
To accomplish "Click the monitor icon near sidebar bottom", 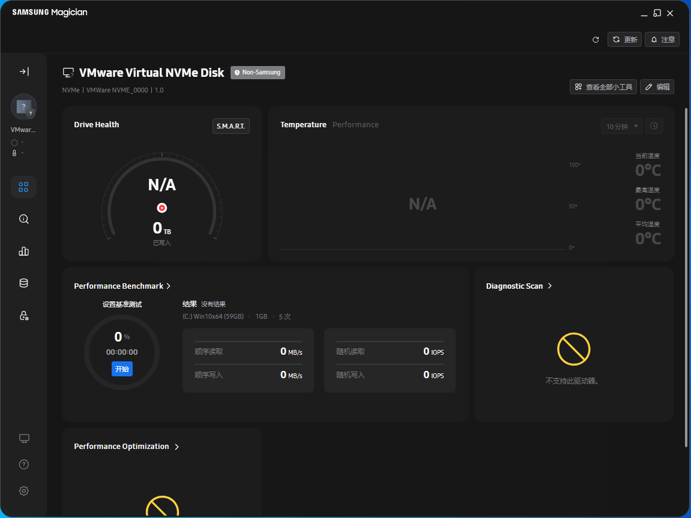I will point(23,438).
